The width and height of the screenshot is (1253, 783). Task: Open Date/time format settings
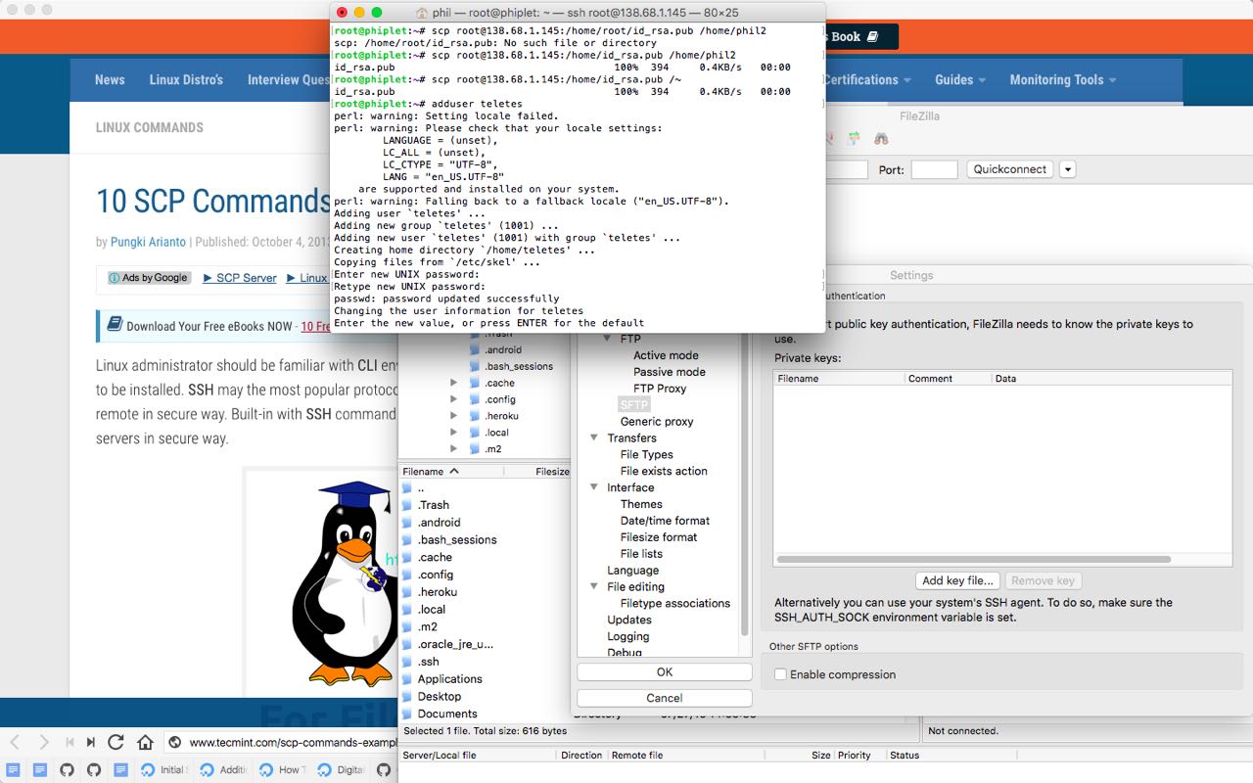pos(665,521)
